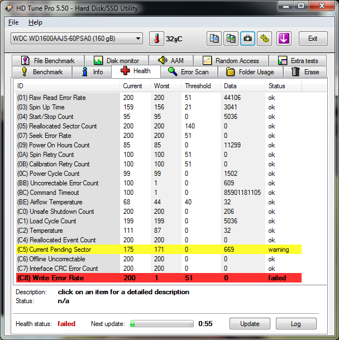Click the Data column header
The width and height of the screenshot is (339, 340).
[243, 86]
